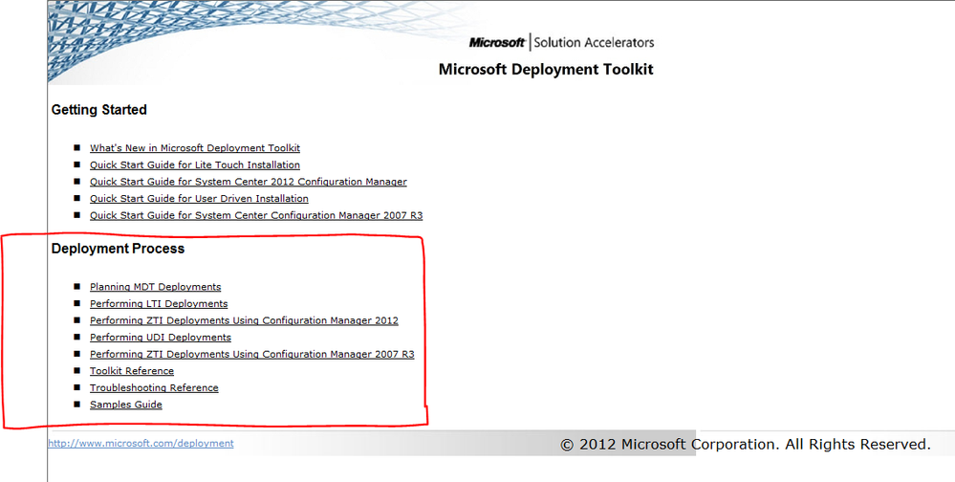Open the Samples Guide link

(x=126, y=405)
